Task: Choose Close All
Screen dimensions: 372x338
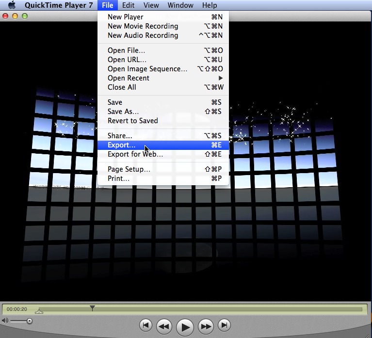Action: (x=163, y=87)
